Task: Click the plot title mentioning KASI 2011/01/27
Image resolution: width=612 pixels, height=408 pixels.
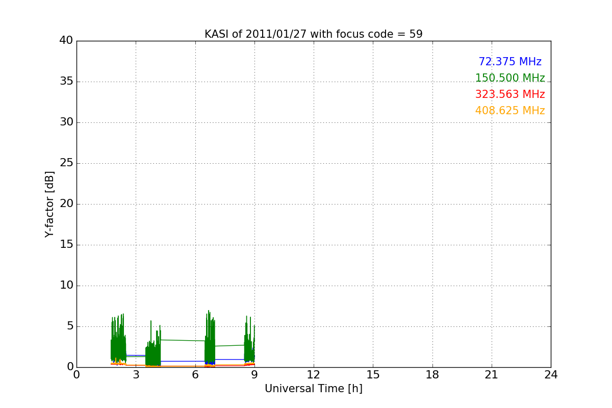Action: tap(313, 34)
